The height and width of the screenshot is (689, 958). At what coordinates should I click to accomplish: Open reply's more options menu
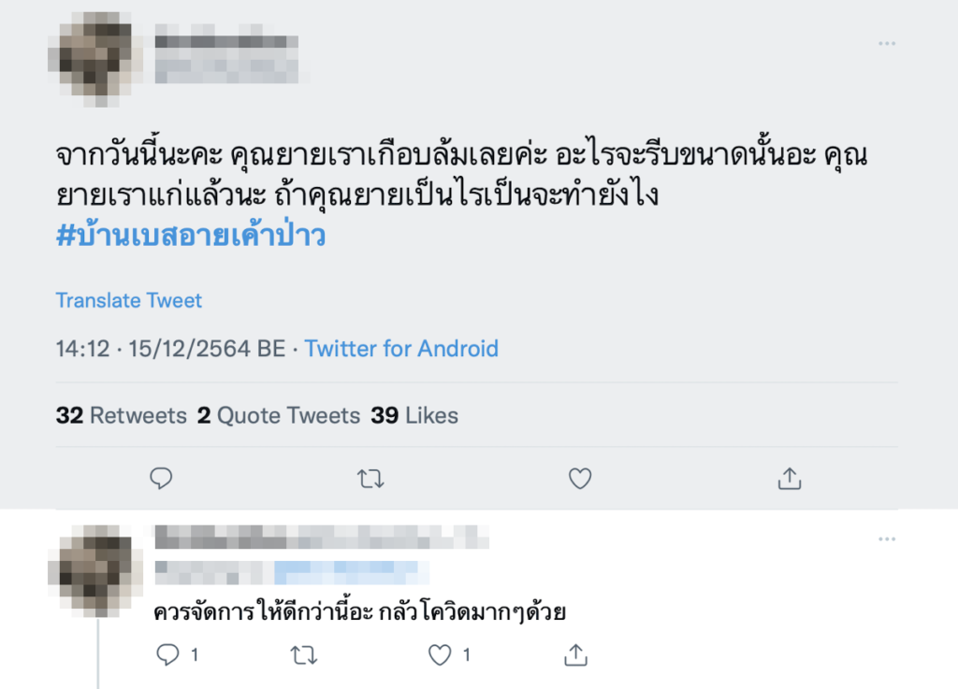[887, 539]
